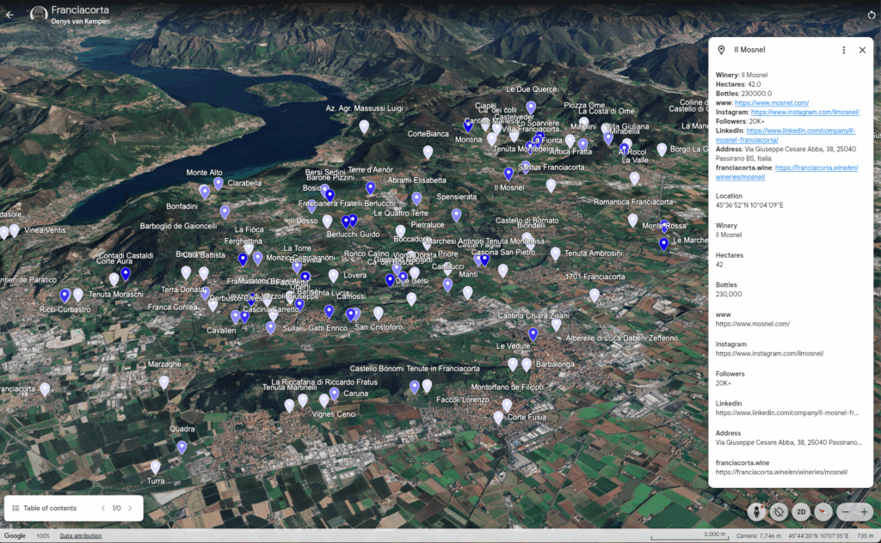Open the Il Mosnel Instagram link
881x543 pixels.
tap(805, 113)
